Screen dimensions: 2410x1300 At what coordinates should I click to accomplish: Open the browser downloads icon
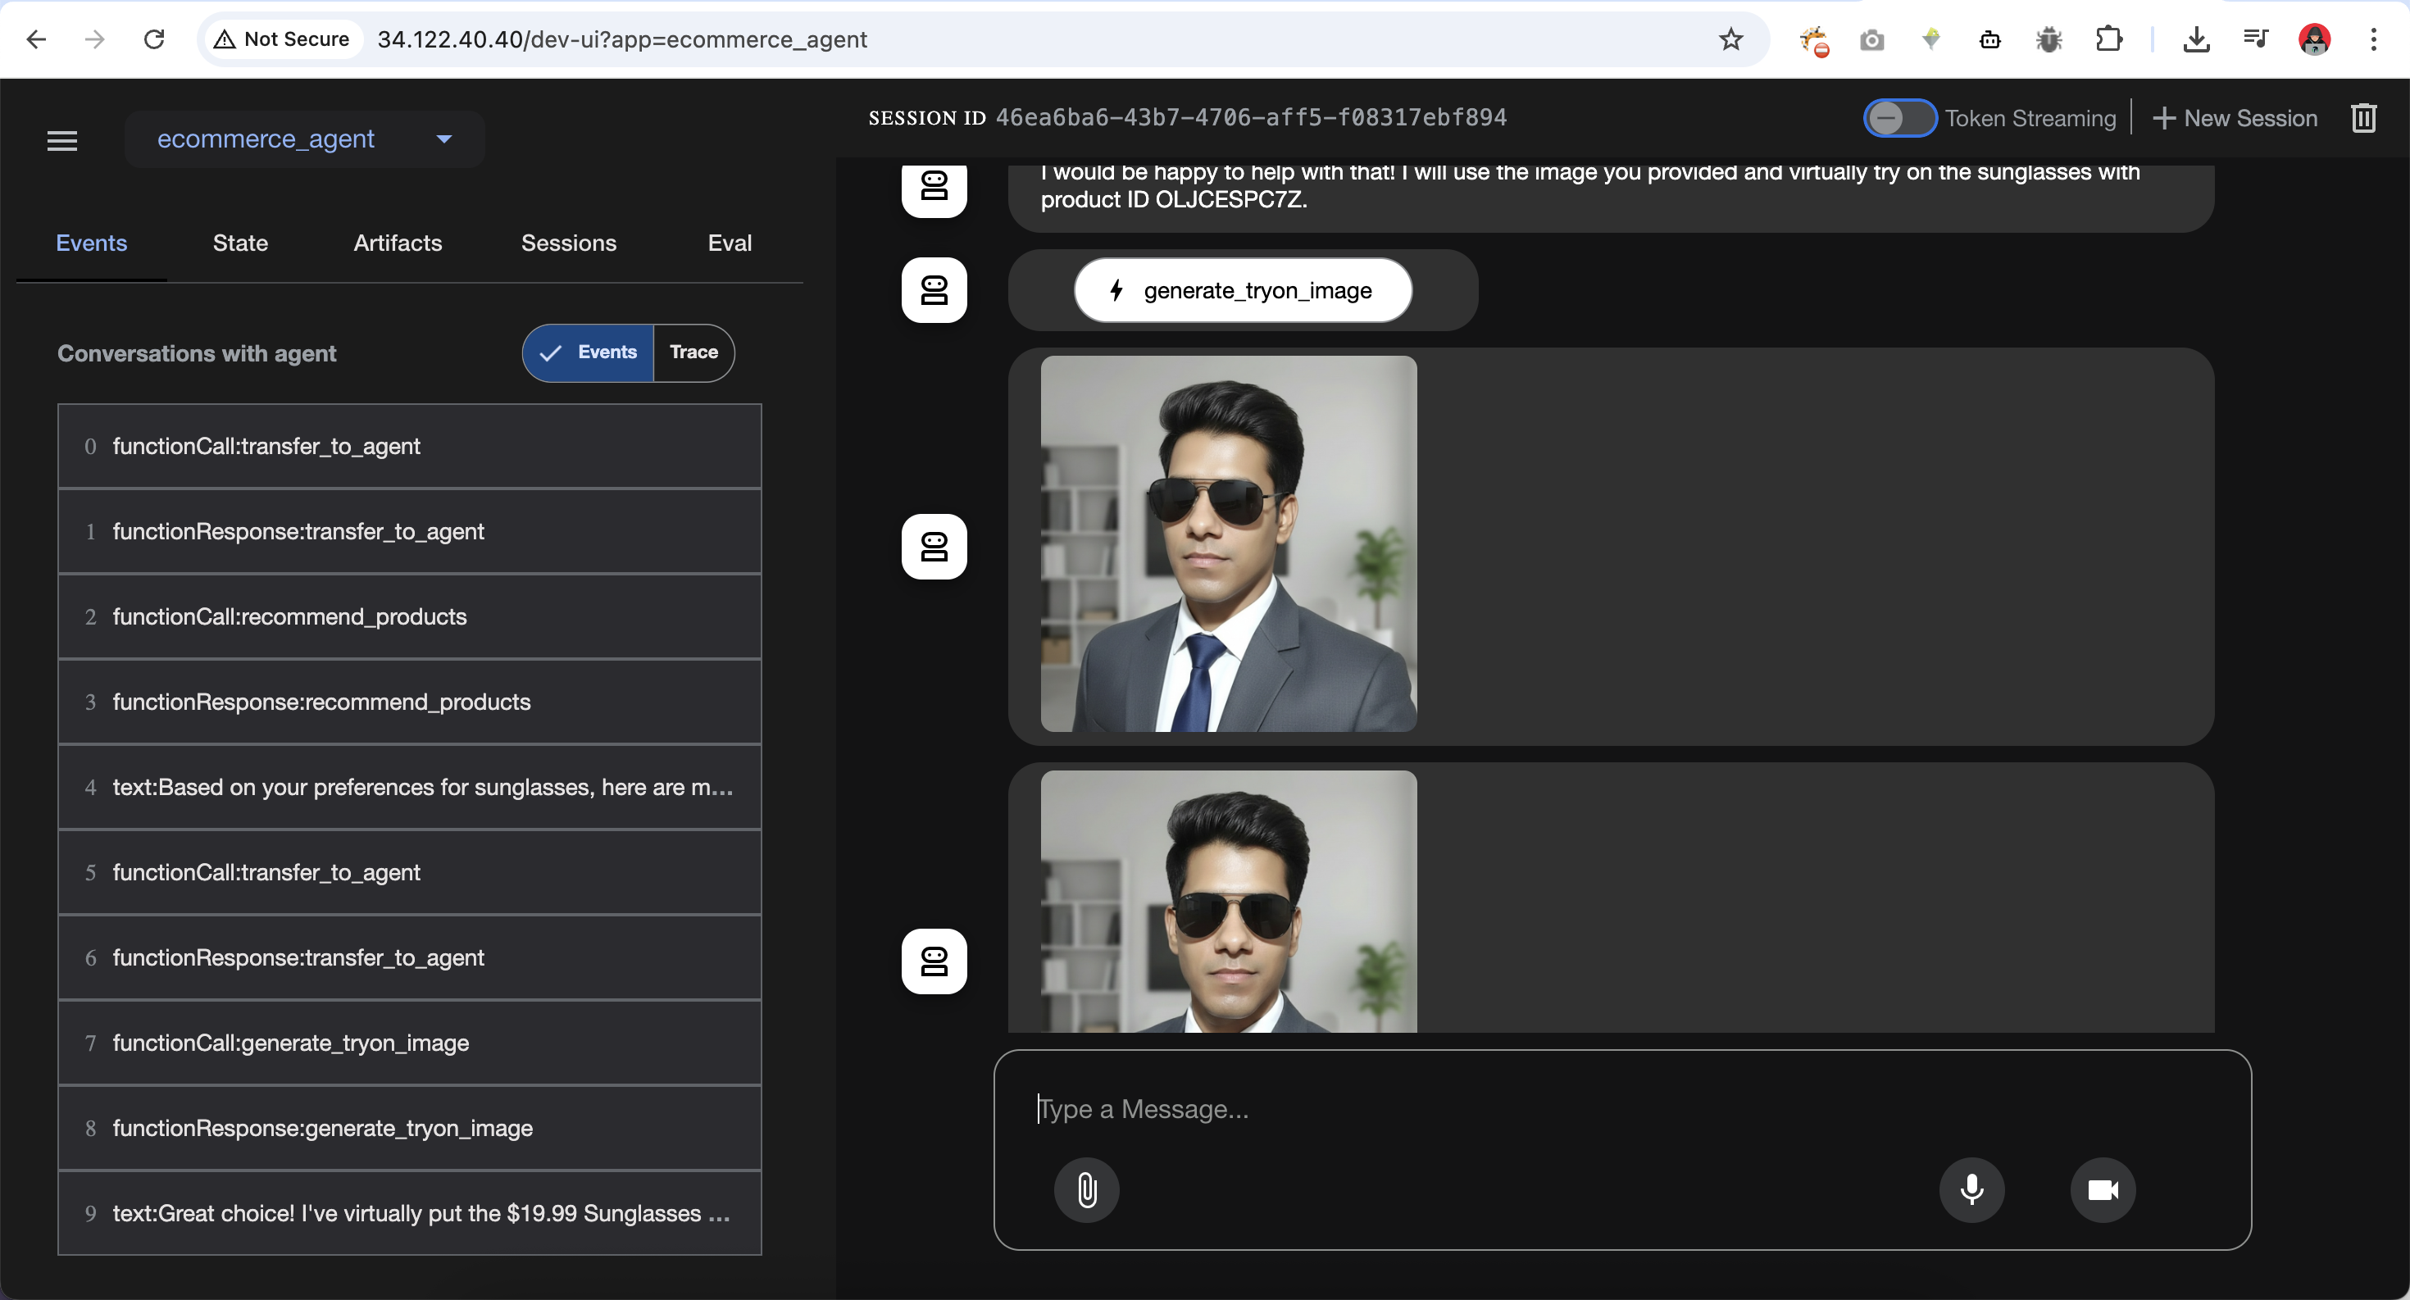(2196, 39)
